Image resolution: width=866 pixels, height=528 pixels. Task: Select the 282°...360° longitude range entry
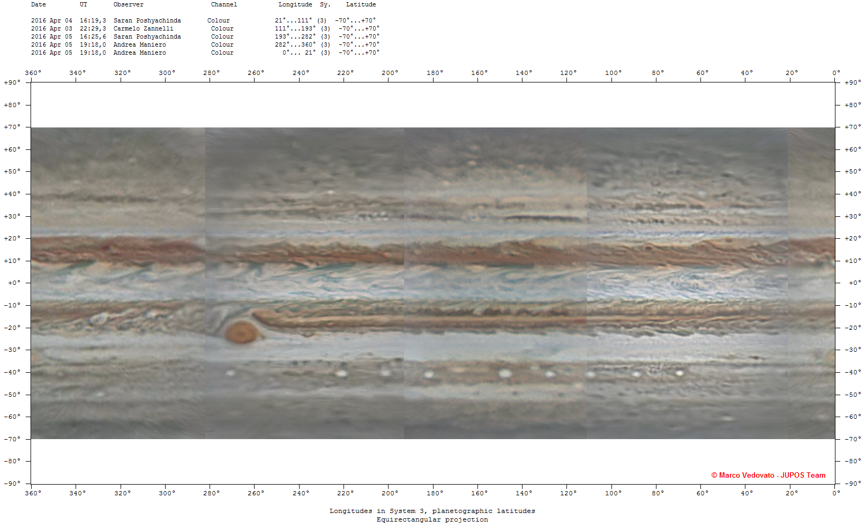tap(295, 44)
